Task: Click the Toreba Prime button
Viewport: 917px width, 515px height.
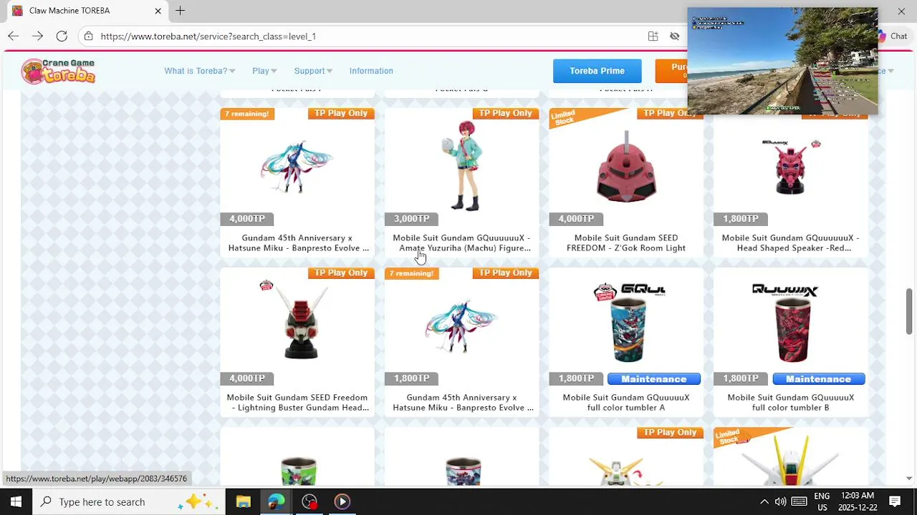Action: pyautogui.click(x=597, y=71)
